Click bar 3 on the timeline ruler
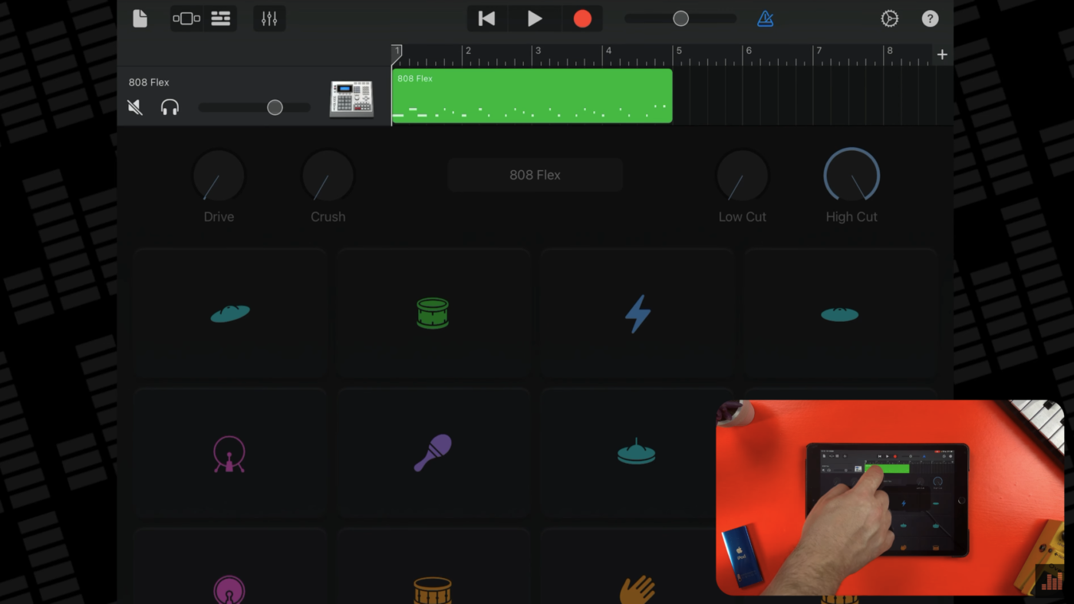 pyautogui.click(x=537, y=51)
